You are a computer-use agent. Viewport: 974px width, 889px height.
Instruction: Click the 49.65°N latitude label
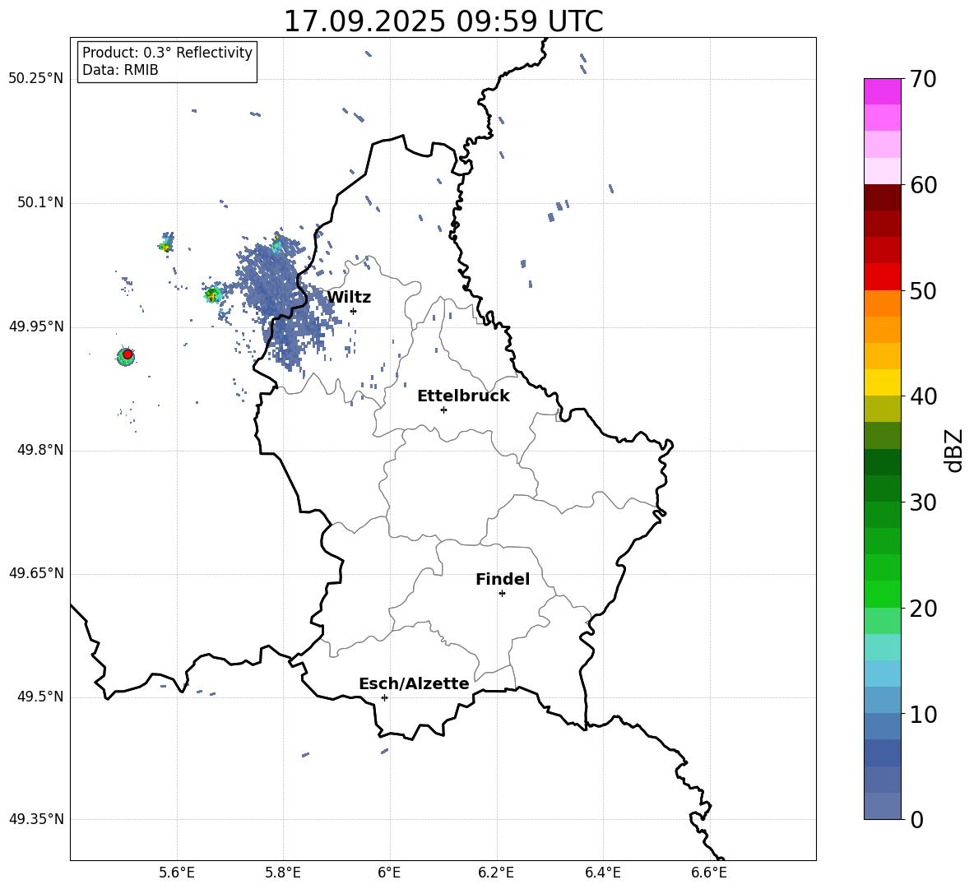(x=35, y=573)
